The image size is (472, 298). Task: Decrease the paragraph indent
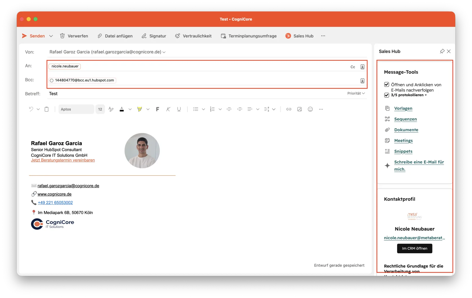tap(229, 109)
